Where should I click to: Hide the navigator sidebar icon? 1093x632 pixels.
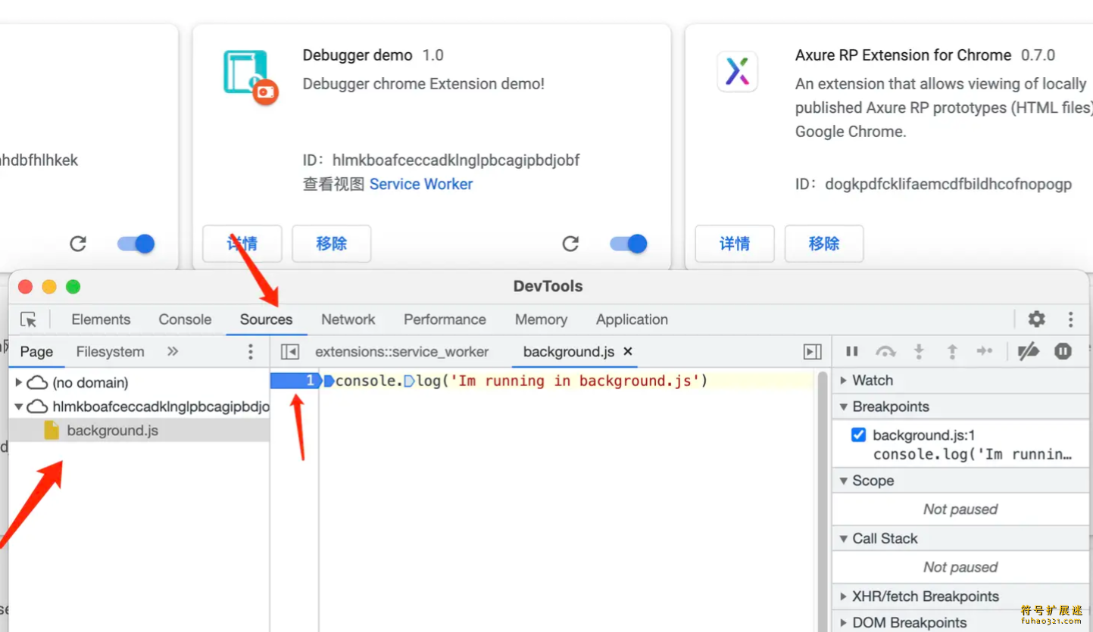[289, 352]
